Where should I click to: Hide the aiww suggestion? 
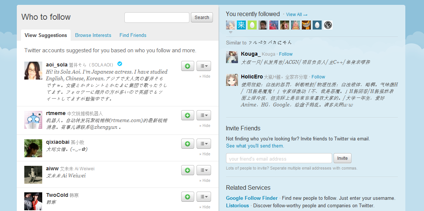205,180
